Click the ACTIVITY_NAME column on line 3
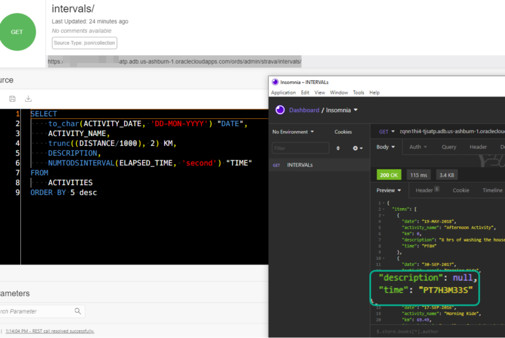505x338 pixels. pyautogui.click(x=77, y=133)
